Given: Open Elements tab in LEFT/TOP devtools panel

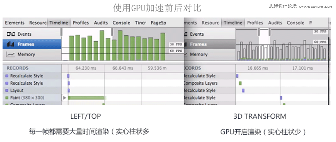Looking at the screenshot, I should coord(15,23).
